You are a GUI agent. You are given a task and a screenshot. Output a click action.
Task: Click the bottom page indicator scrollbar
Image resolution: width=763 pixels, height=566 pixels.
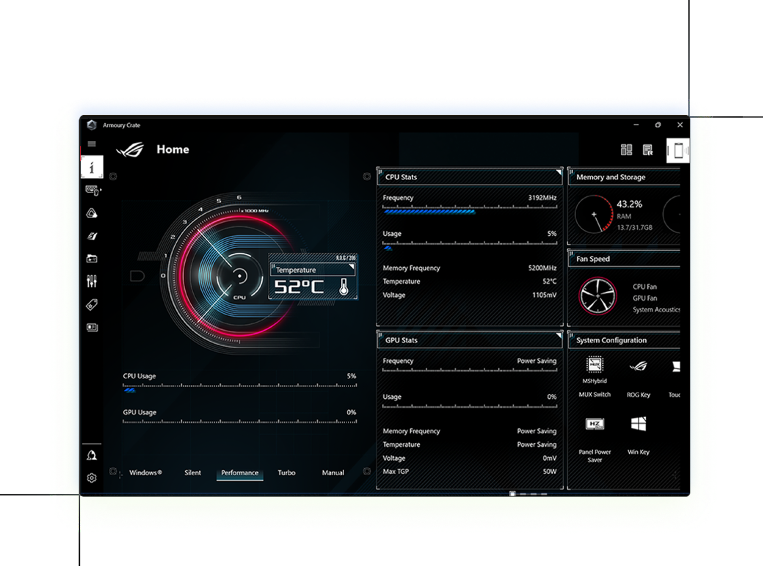coord(529,494)
